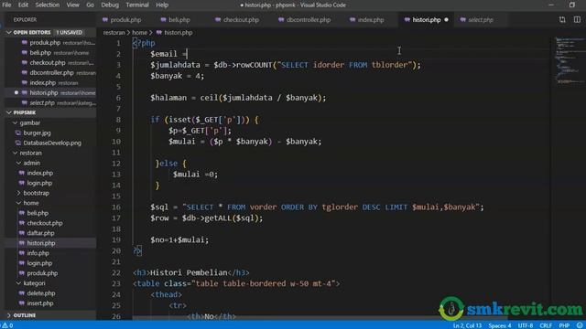This screenshot has height=329, width=586.
Task: Click the unsaved dot on histori.php tab
Action: click(446, 20)
